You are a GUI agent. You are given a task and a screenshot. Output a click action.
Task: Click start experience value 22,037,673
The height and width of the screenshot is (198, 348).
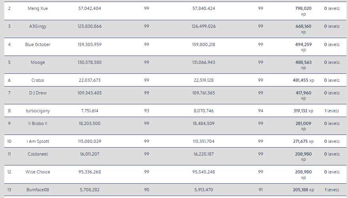click(x=89, y=80)
